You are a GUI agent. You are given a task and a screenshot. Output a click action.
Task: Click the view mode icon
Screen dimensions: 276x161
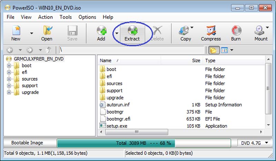point(224,50)
